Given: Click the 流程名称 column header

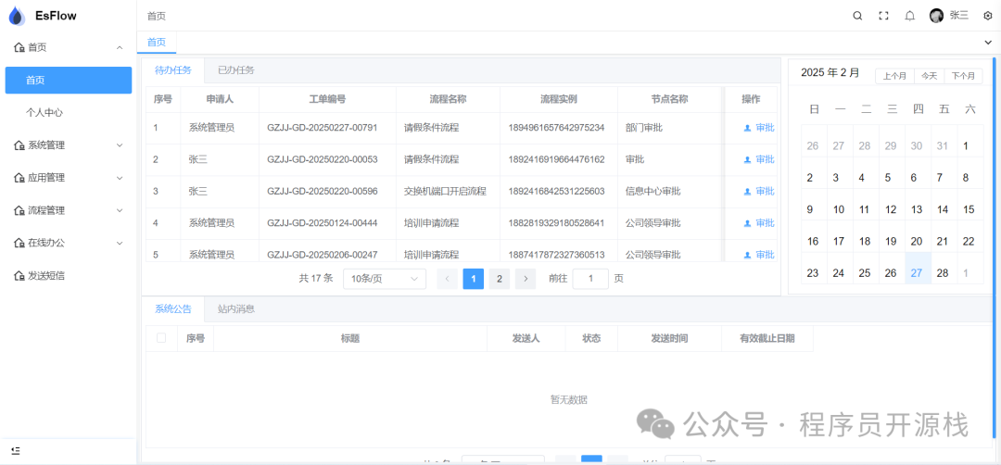Looking at the screenshot, I should (448, 99).
